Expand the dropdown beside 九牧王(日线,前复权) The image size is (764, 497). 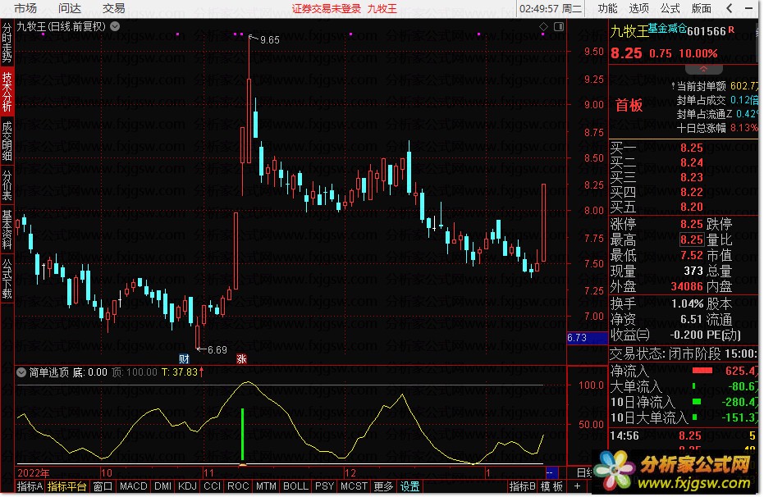click(x=115, y=26)
